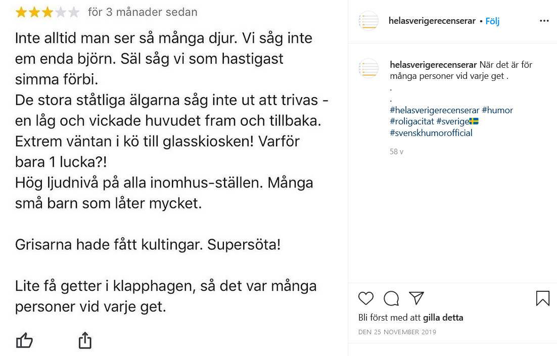557x356 pixels.
Task: Click the avatar beside the caption
Action: (x=368, y=68)
